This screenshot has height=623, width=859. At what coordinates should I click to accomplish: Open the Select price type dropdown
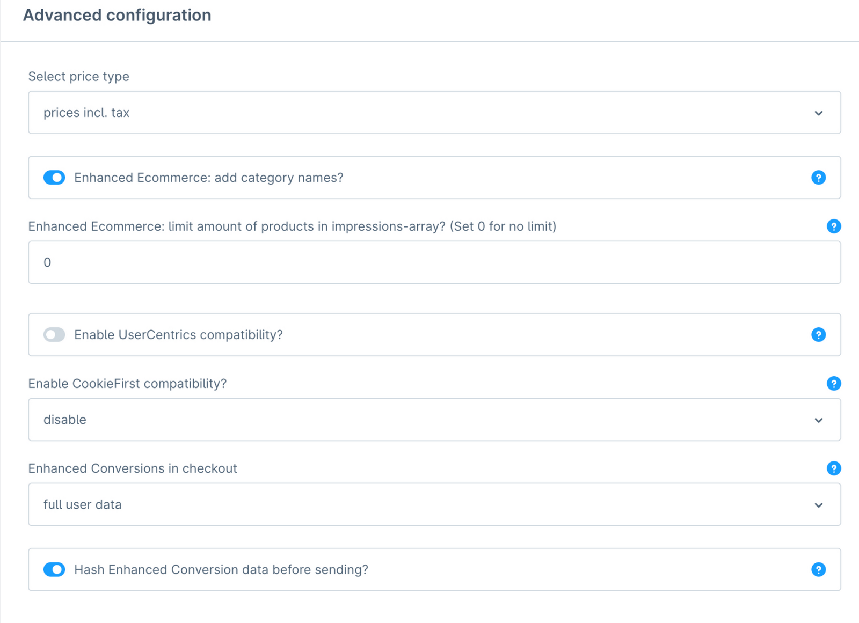click(434, 113)
